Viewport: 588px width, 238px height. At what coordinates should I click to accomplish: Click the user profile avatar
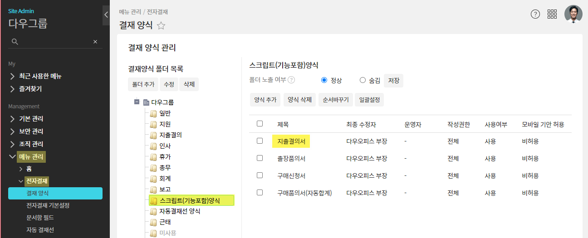pos(573,14)
